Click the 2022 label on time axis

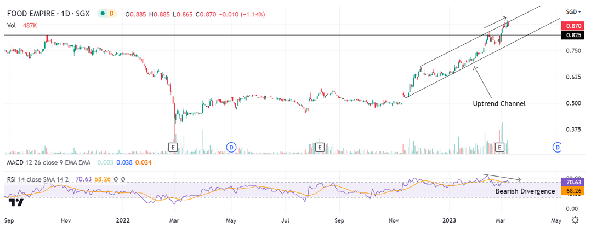[x=122, y=220]
